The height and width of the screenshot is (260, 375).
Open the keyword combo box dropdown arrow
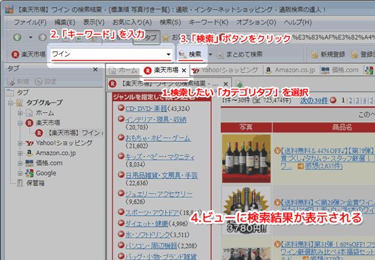pos(168,55)
